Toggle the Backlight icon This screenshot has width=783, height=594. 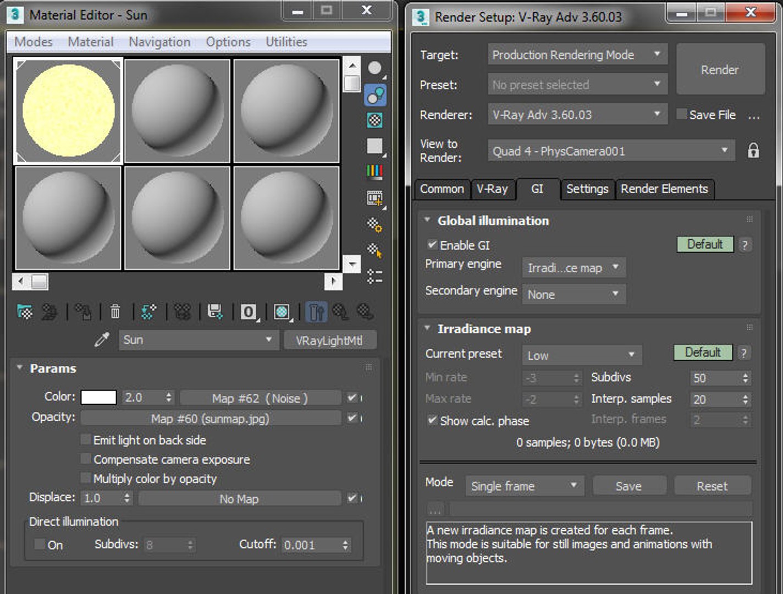375,95
